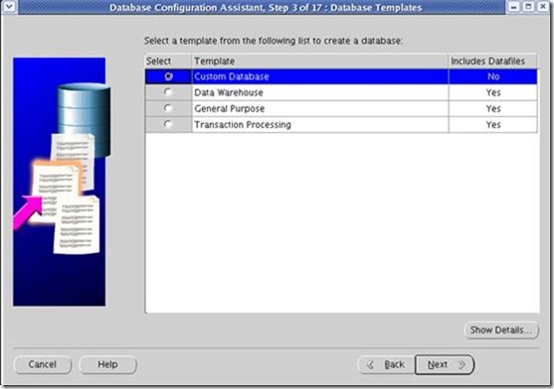This screenshot has width=554, height=389.
Task: Open the window menu icon in title bar
Action: (9, 6)
